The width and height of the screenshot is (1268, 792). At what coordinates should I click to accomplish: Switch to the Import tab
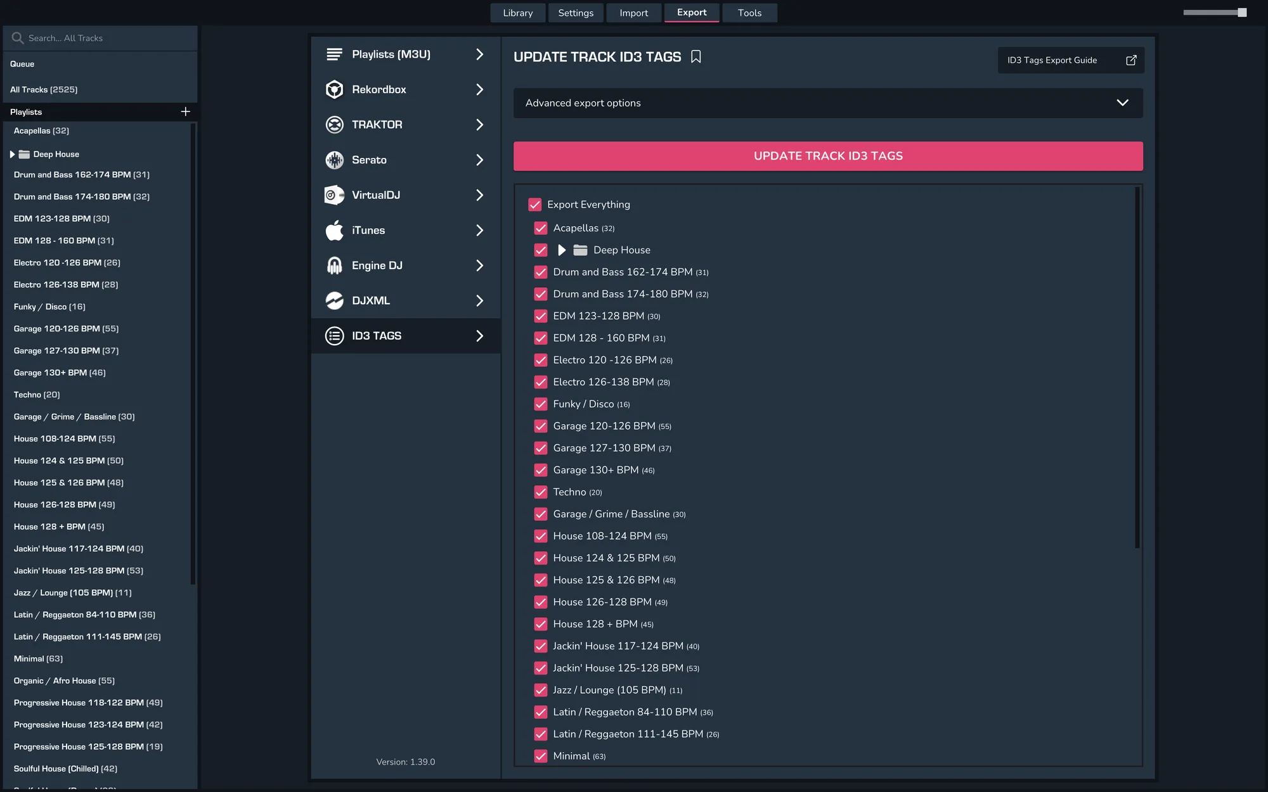633,13
